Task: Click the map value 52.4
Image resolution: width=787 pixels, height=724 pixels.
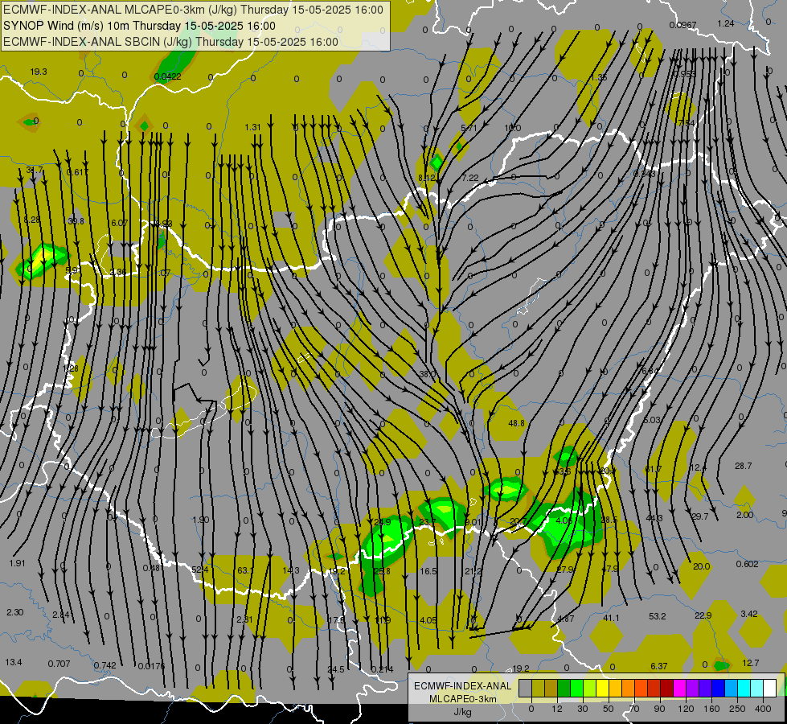Action: (x=199, y=570)
